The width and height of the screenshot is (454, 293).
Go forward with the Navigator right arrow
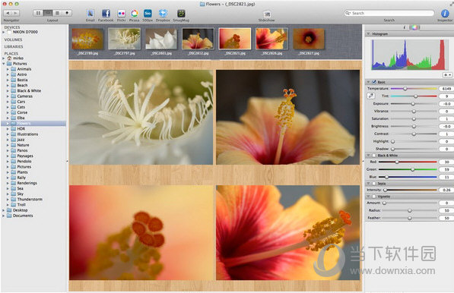(x=15, y=13)
